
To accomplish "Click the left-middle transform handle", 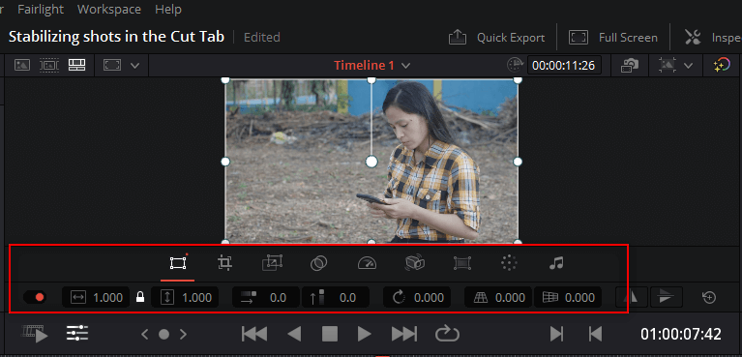I will point(225,162).
